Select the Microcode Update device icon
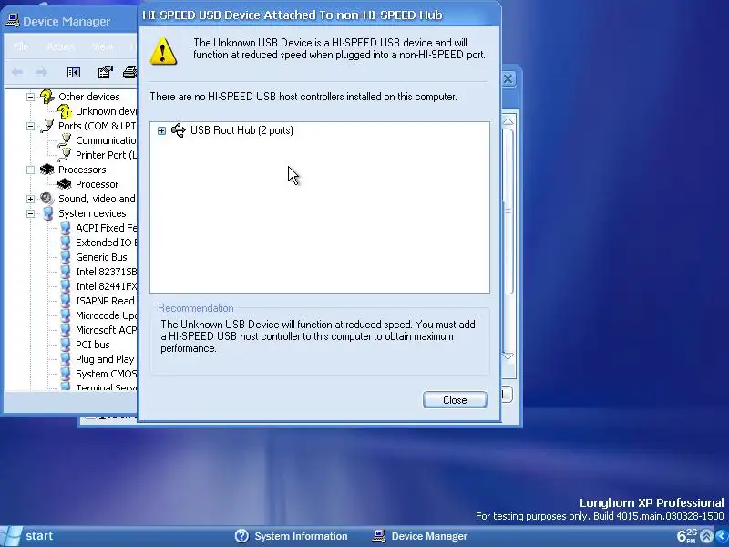 66,315
